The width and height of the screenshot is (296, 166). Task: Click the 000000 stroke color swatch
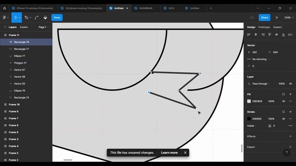(x=249, y=119)
